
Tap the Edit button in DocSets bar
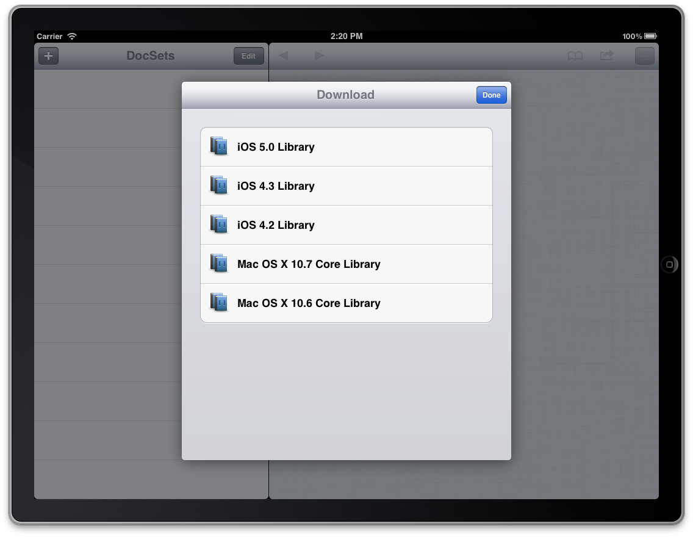[248, 56]
